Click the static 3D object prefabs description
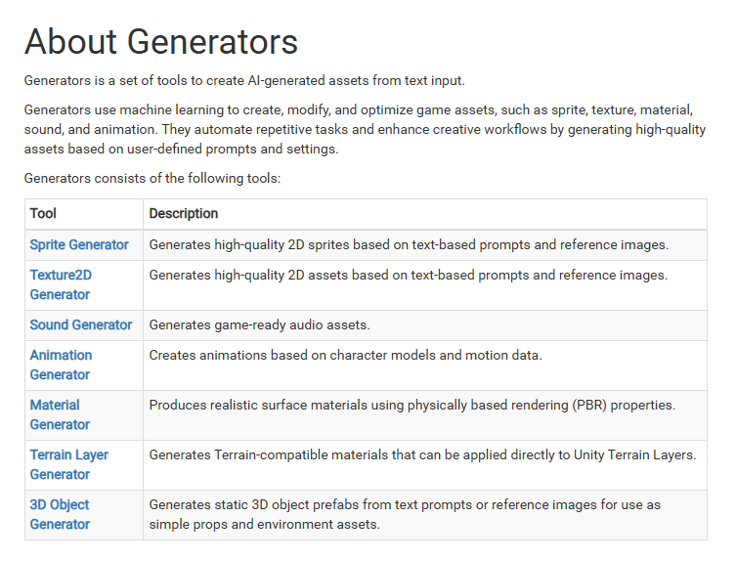 click(x=405, y=514)
